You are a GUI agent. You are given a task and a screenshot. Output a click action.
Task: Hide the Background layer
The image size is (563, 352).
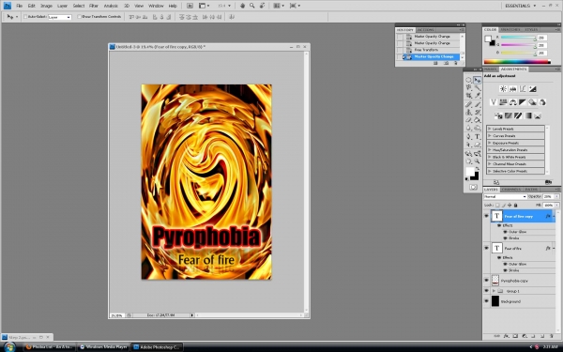pyautogui.click(x=486, y=301)
